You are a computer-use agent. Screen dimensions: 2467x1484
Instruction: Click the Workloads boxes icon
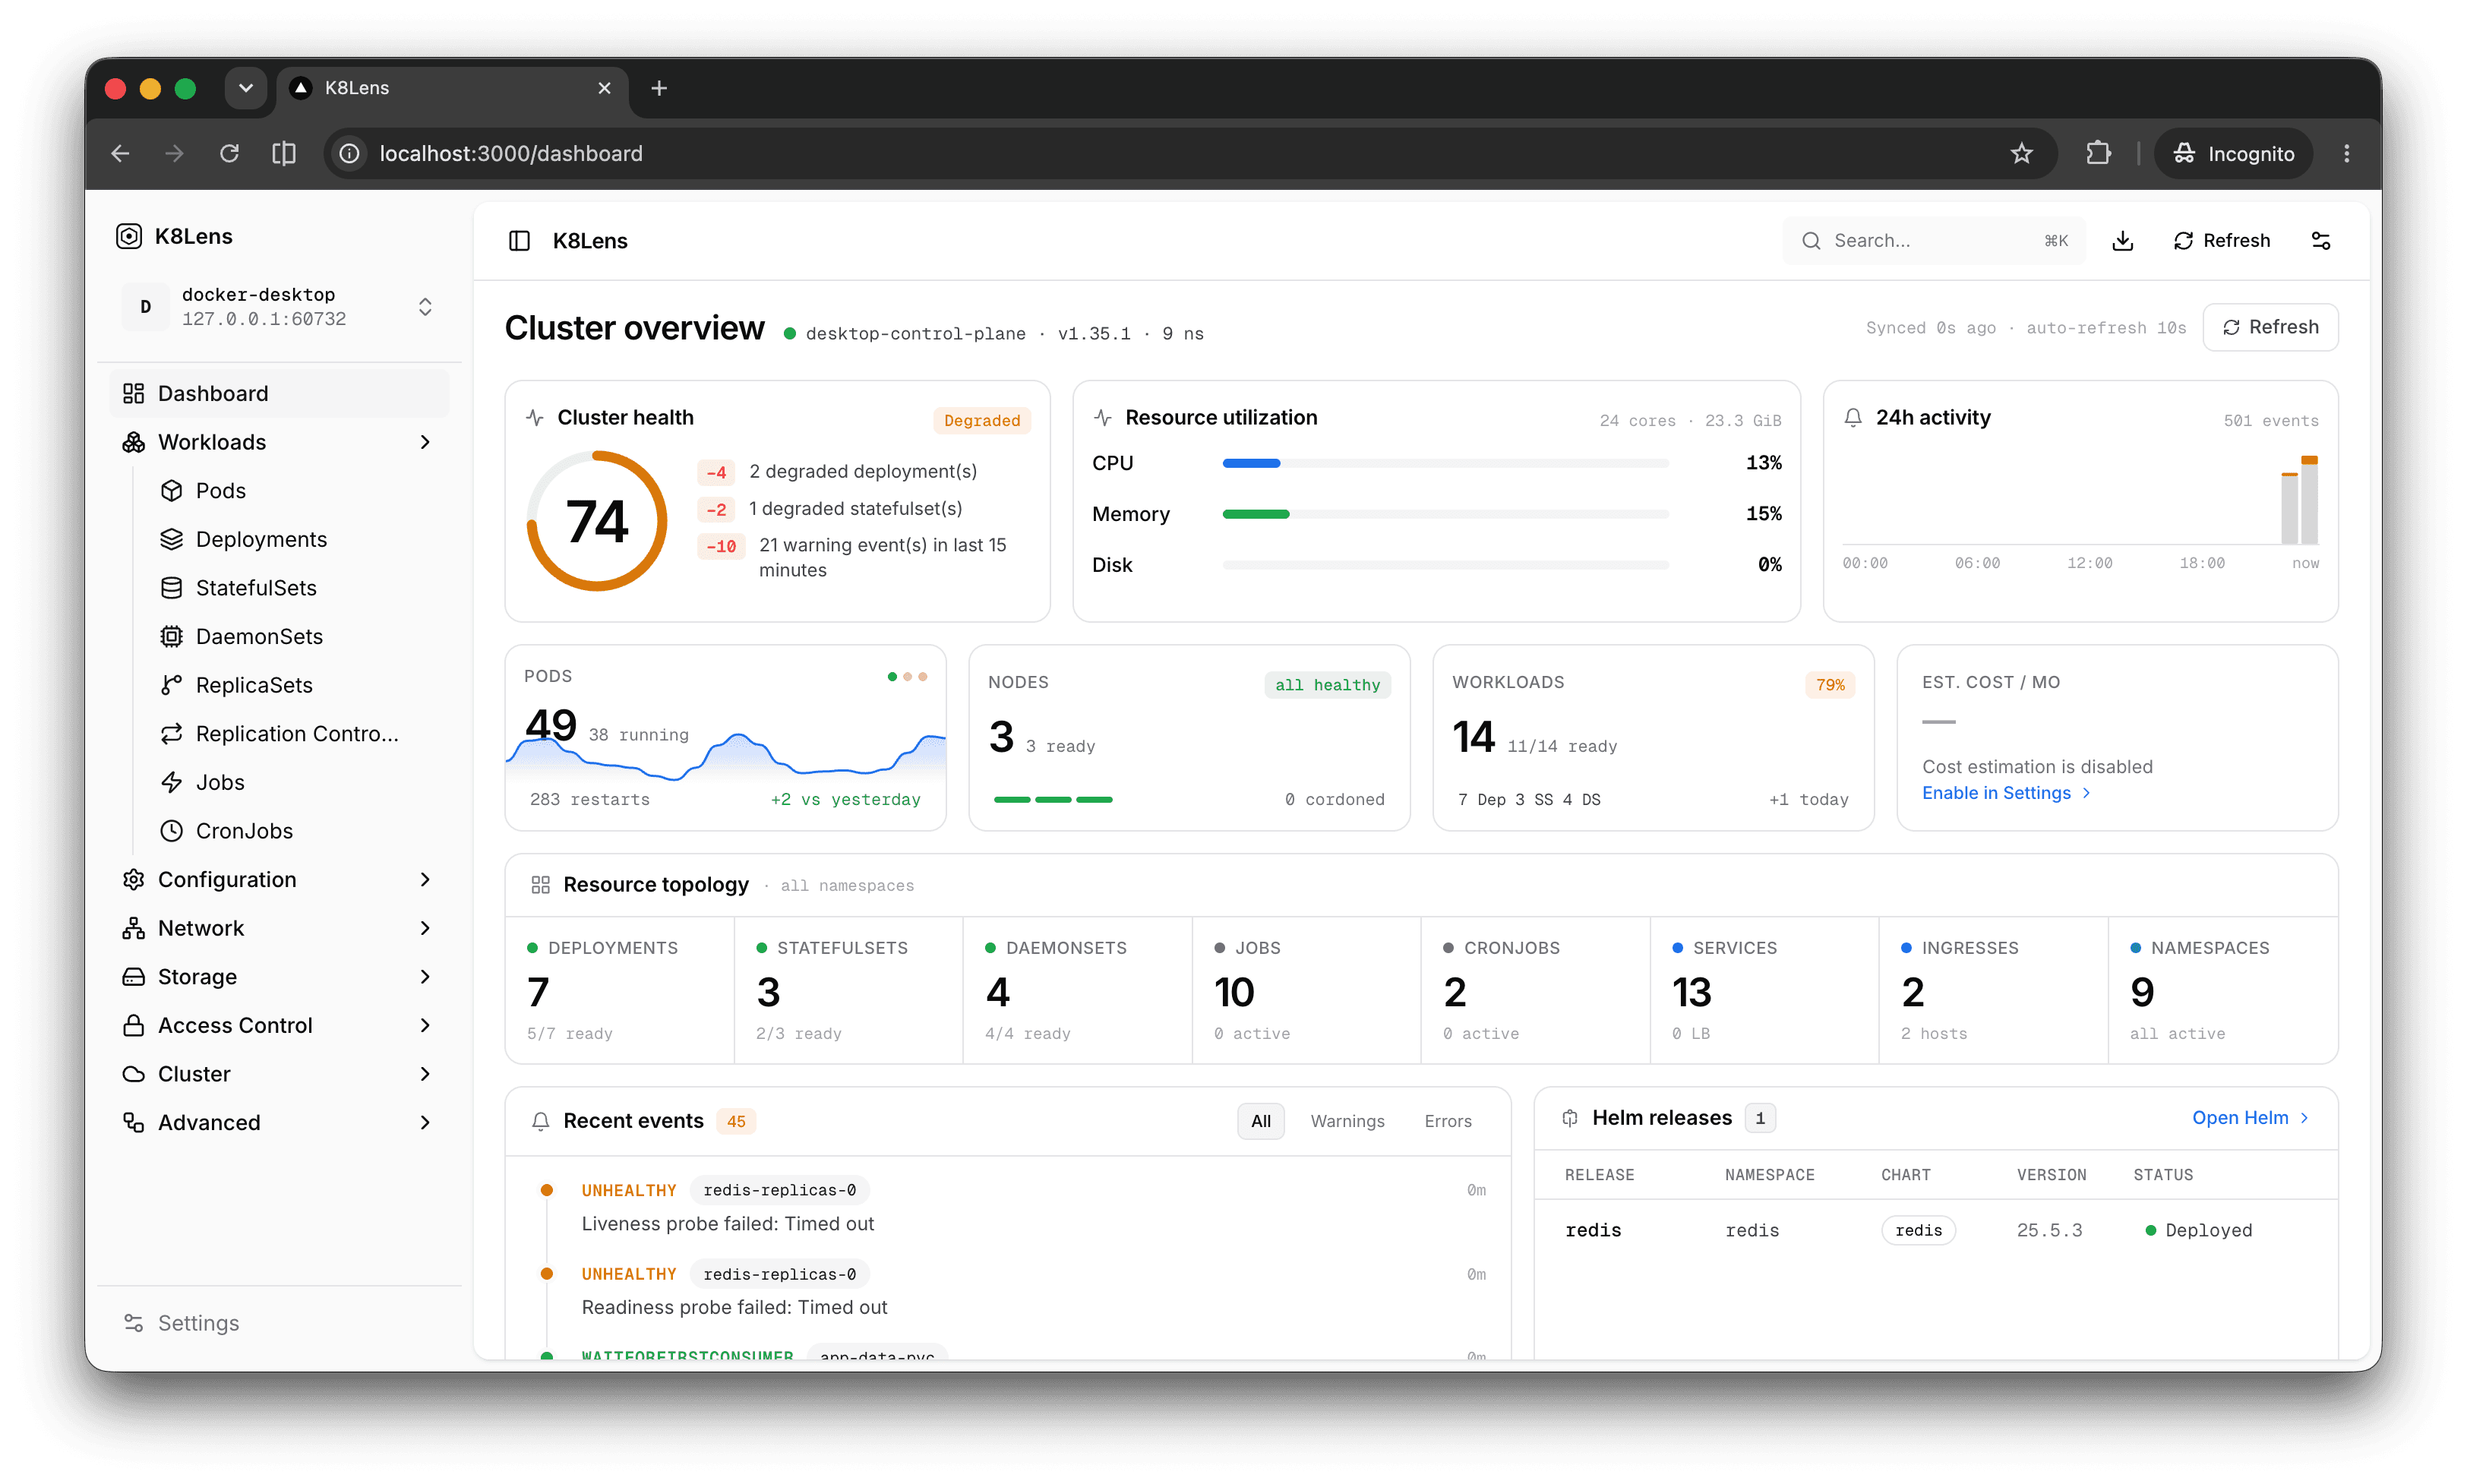[x=133, y=442]
